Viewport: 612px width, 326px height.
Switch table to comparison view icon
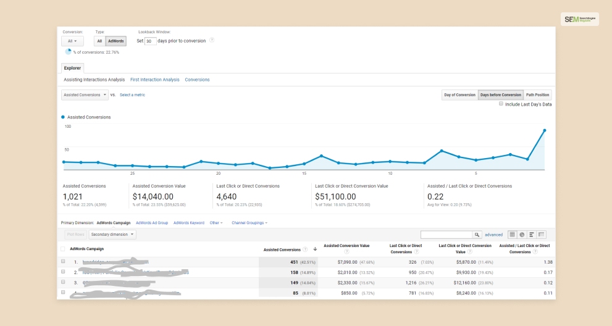542,235
